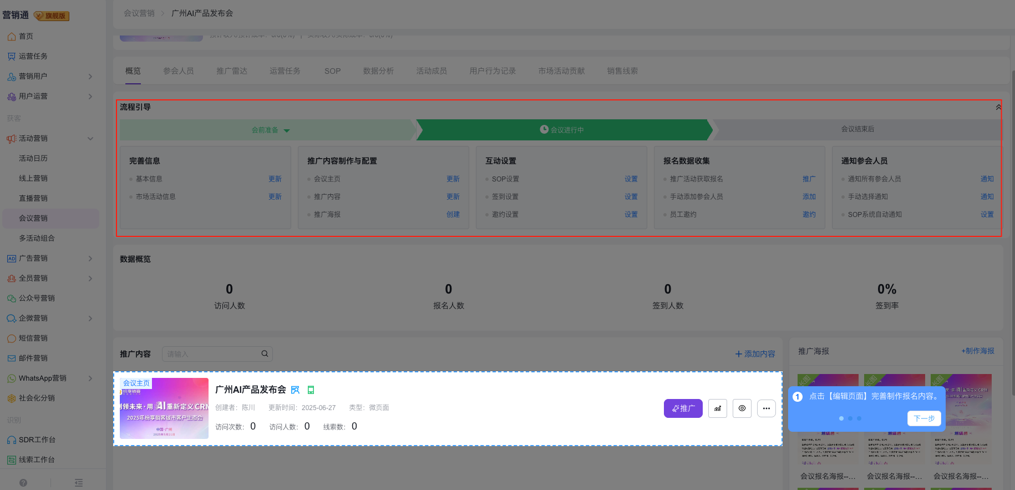Click the 全员营销 sidebar icon
The image size is (1015, 490).
point(11,279)
